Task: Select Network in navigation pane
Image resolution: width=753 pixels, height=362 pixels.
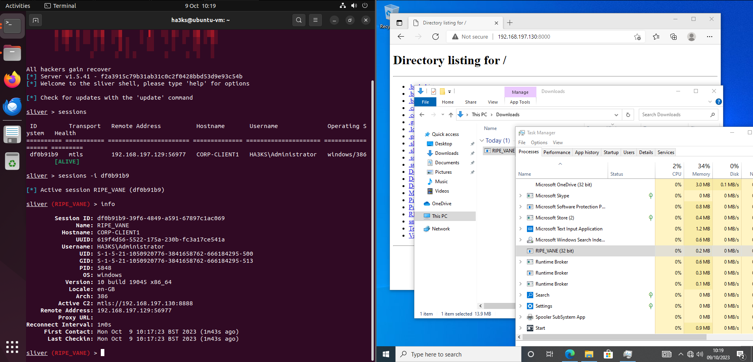Action: (441, 229)
